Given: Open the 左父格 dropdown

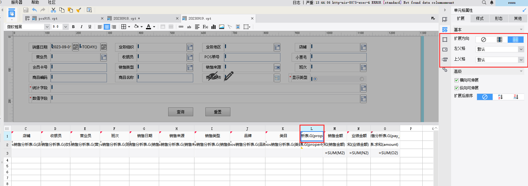Looking at the screenshot, I should [500, 49].
